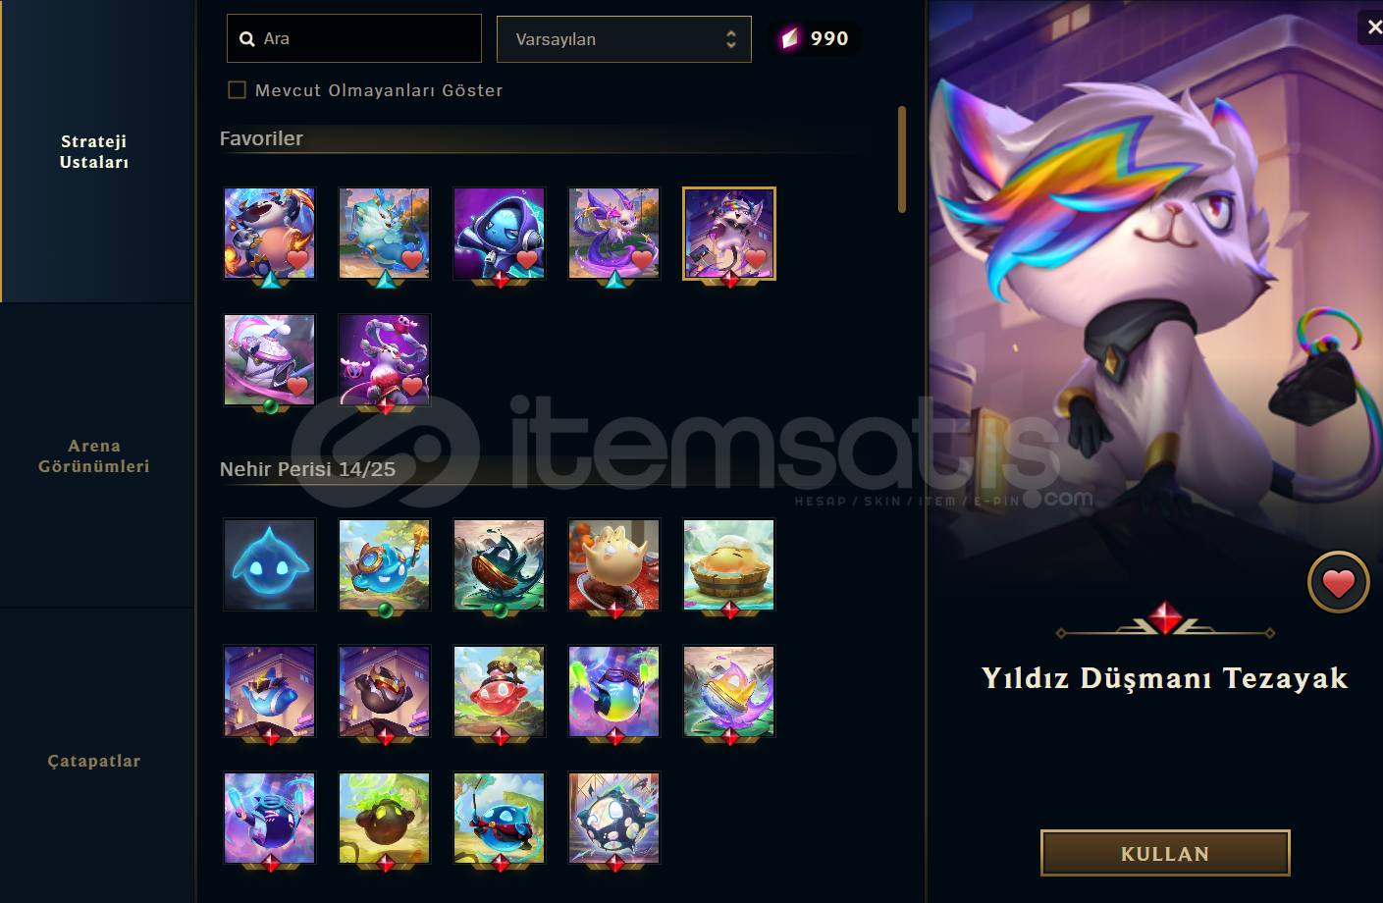The width and height of the screenshot is (1383, 903).
Task: Enable Mevcut Olmayanları Göster checkbox
Action: pyautogui.click(x=237, y=90)
